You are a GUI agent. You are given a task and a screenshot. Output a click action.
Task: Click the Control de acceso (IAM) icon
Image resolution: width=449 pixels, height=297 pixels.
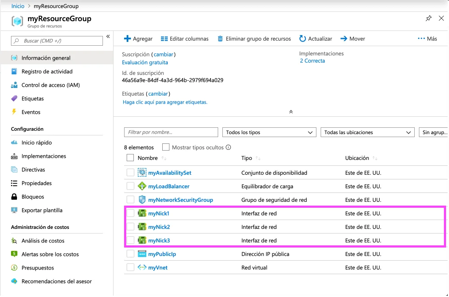point(14,85)
